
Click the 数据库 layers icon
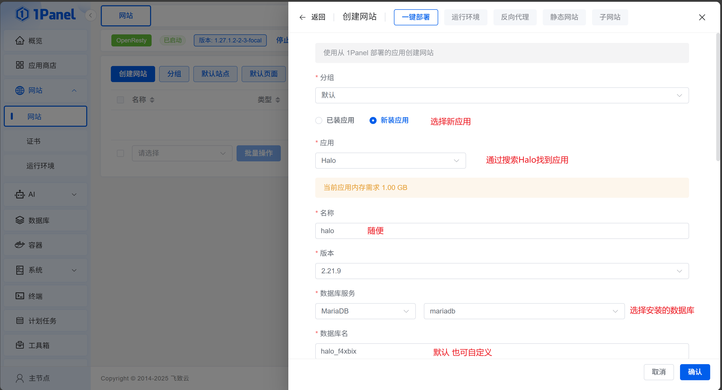(x=20, y=220)
